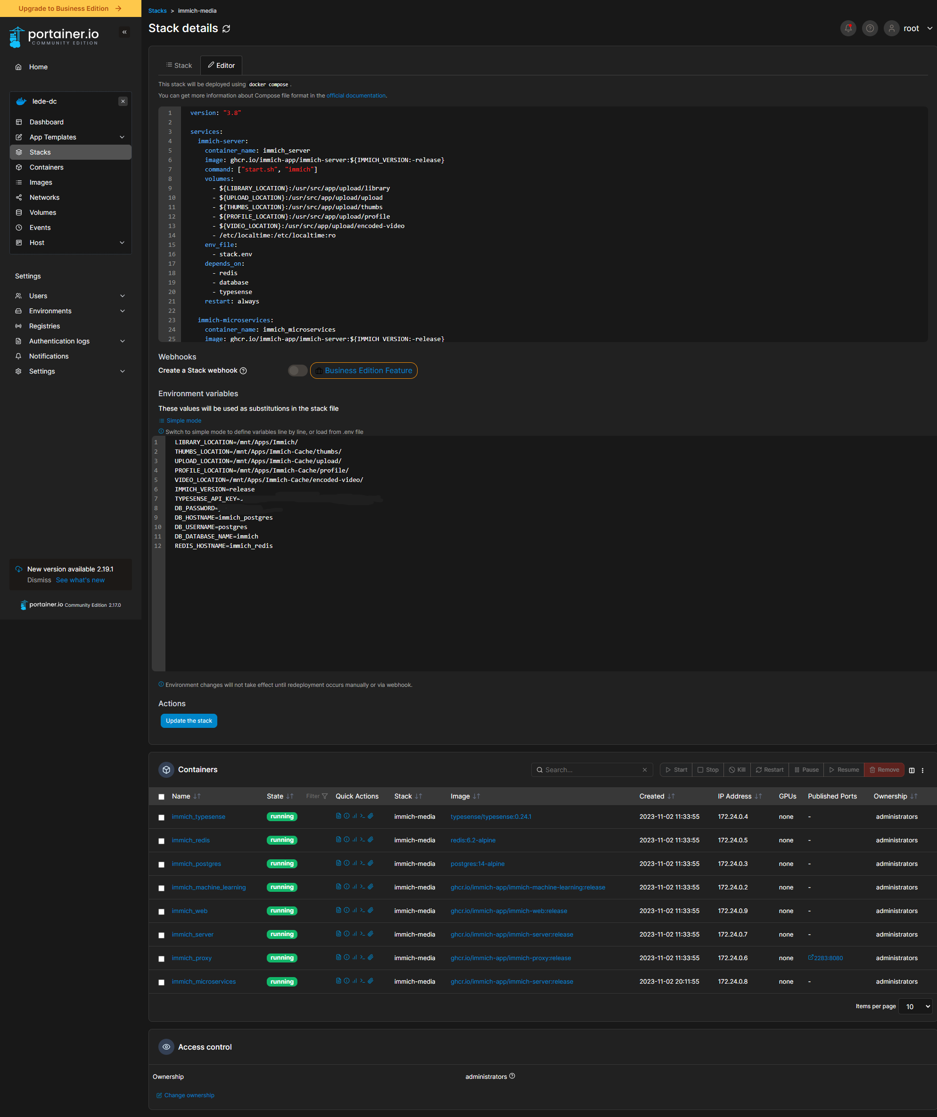Refresh stack details with reload icon
The height and width of the screenshot is (1117, 937).
(226, 29)
